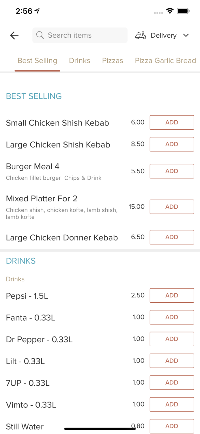Add Still Water to the cart

(x=172, y=426)
